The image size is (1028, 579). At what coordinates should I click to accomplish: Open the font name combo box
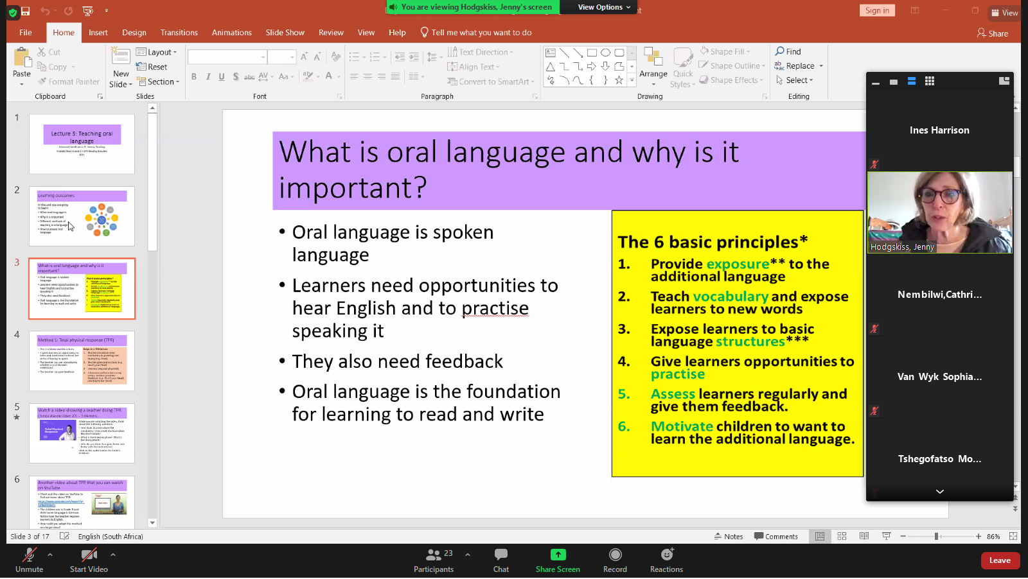tap(227, 57)
